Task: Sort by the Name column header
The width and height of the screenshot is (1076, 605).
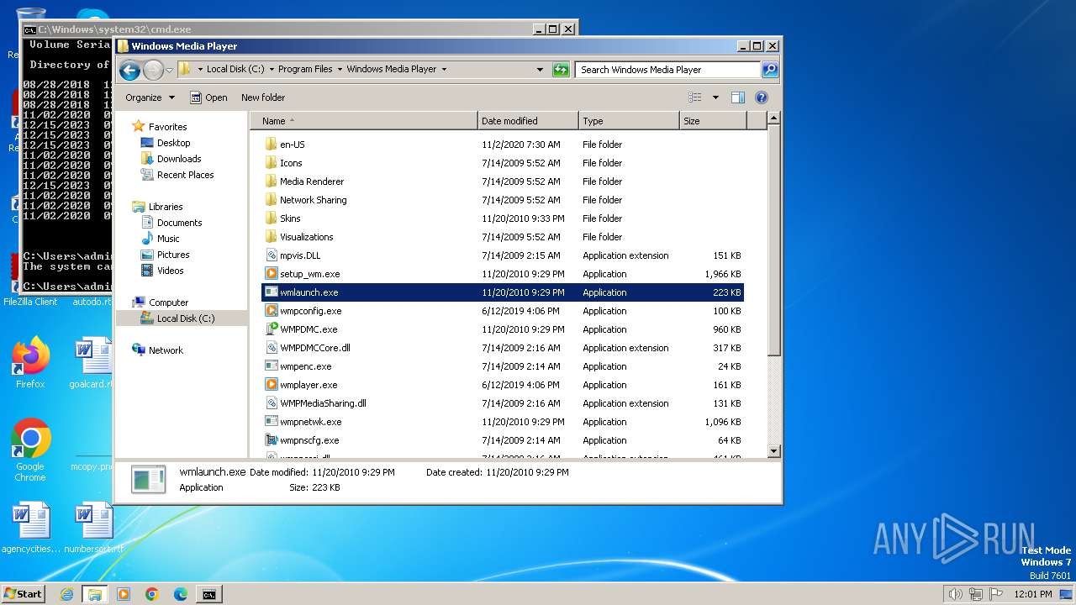Action: coord(364,121)
